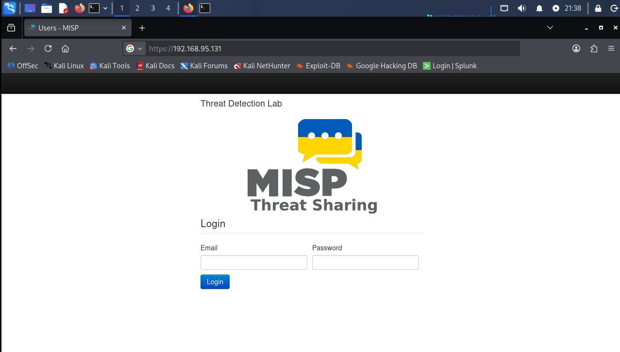Open the Exploit-DB bookmark
Viewport: 620px width, 352px height.
[x=318, y=66]
